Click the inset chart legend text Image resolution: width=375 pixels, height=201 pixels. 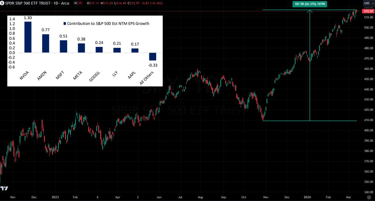tap(108, 24)
